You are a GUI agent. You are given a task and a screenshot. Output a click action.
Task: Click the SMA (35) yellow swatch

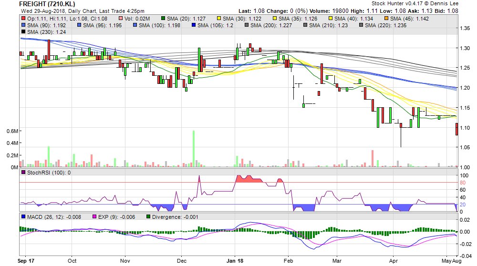click(x=275, y=19)
